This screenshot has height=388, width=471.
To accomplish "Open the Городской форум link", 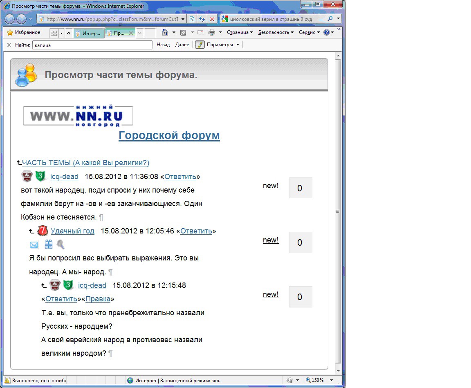I will click(169, 135).
